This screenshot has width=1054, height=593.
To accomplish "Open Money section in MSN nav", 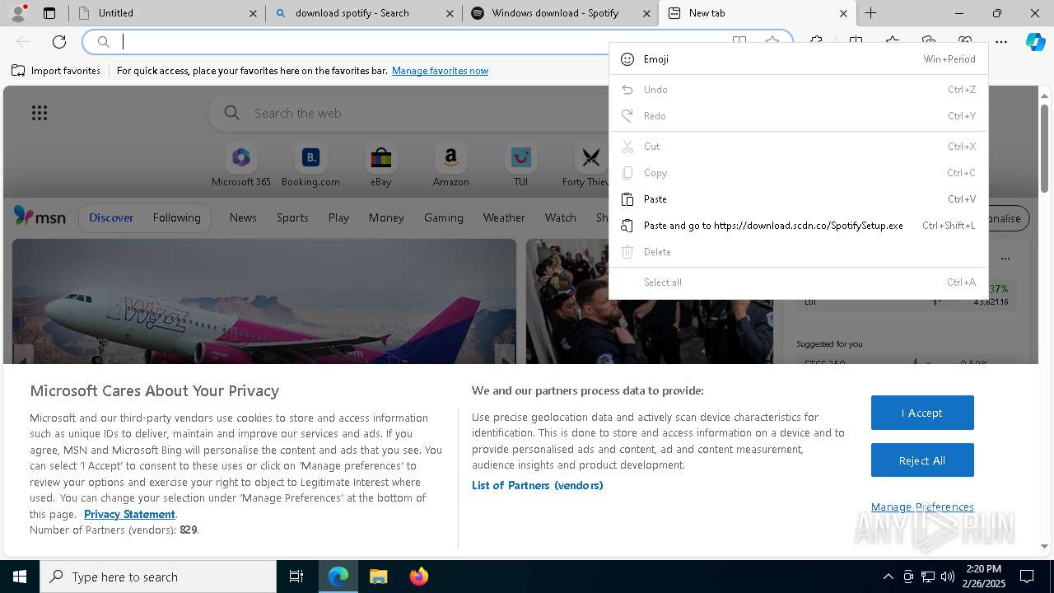I will point(386,217).
